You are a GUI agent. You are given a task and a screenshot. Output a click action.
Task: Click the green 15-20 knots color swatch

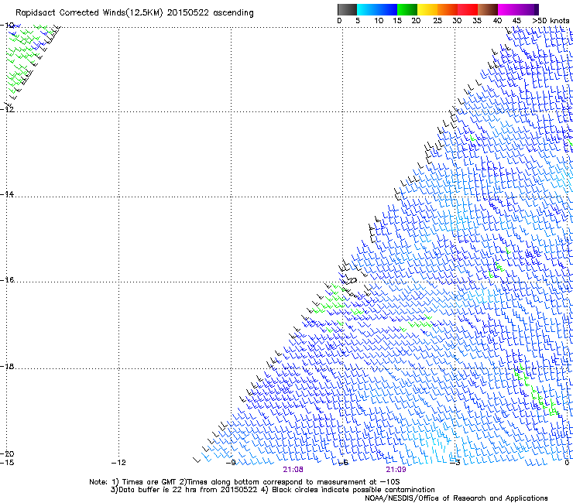click(x=407, y=9)
